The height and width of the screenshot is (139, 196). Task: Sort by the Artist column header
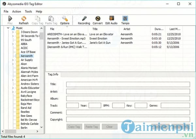coord(135,29)
